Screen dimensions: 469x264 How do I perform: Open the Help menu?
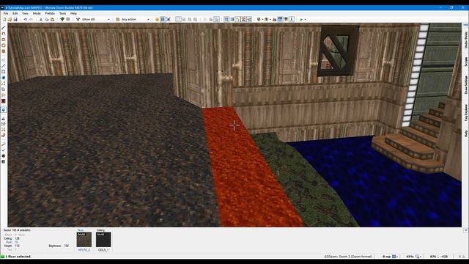73,13
